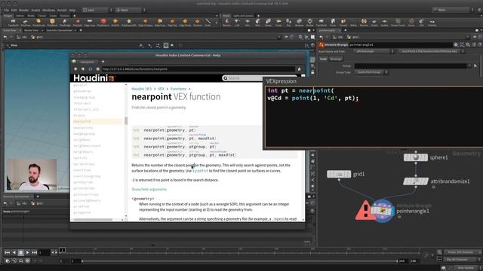Switch to the Geometry Spreadsheet tab
The width and height of the screenshot is (483, 271).
coord(59,30)
